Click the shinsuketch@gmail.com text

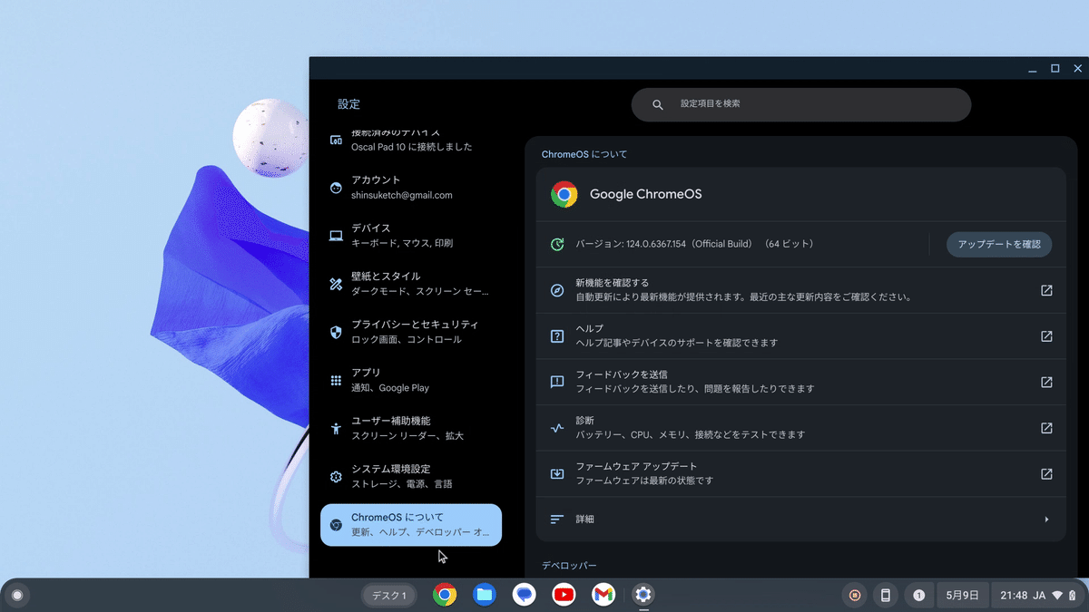(x=402, y=195)
